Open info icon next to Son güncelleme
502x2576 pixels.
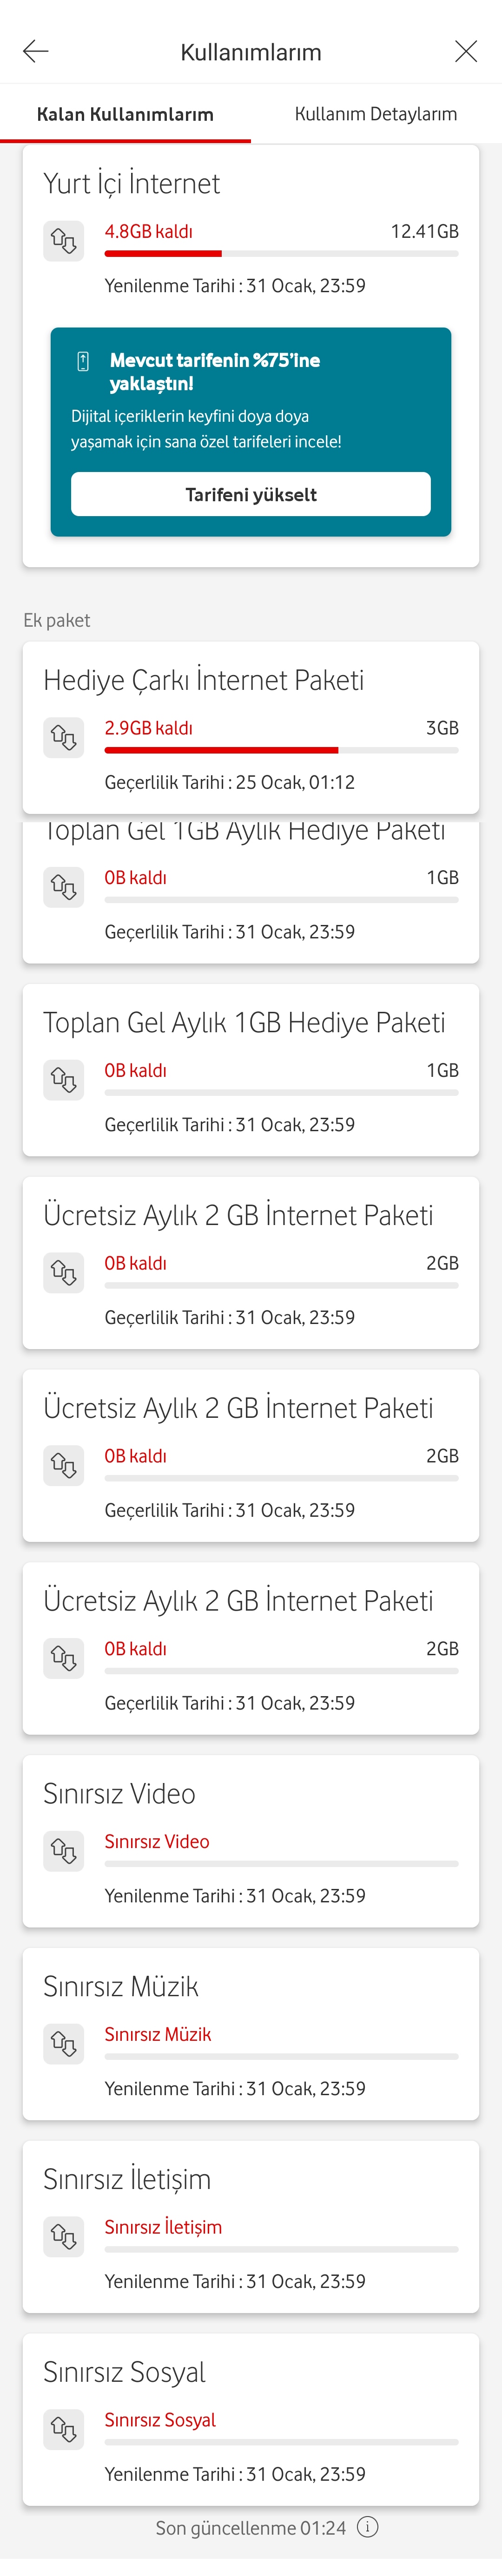[368, 2528]
